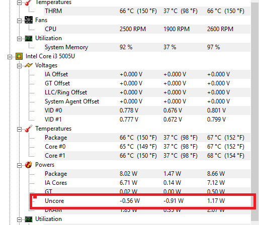Select the LLC/Ring Offset row
259x225 pixels.
click(x=147, y=92)
